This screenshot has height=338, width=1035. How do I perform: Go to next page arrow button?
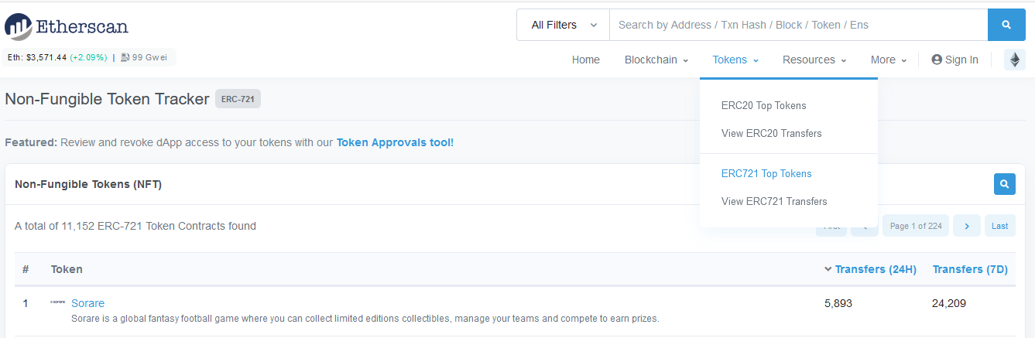point(967,226)
